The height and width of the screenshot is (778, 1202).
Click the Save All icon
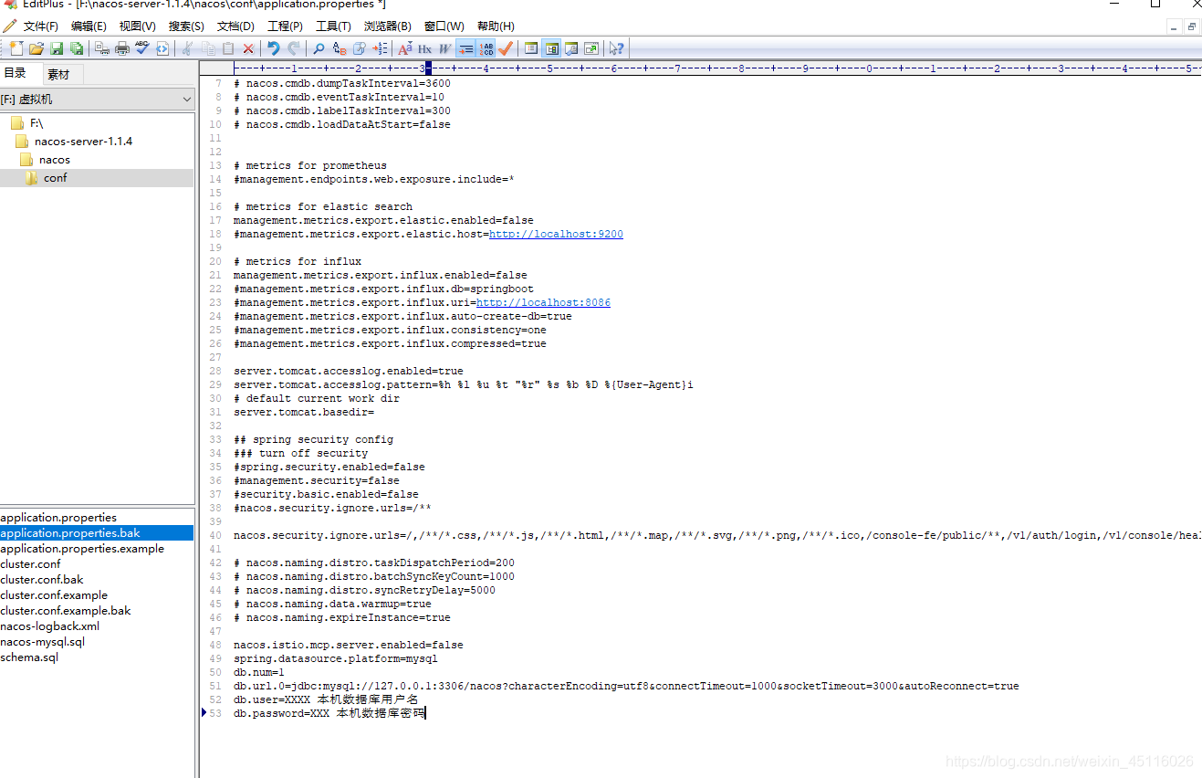click(x=77, y=48)
